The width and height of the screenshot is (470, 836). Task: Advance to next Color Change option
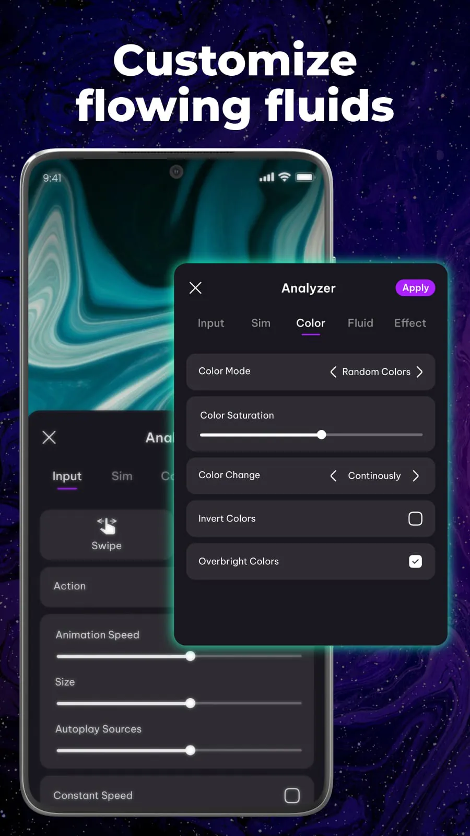416,476
